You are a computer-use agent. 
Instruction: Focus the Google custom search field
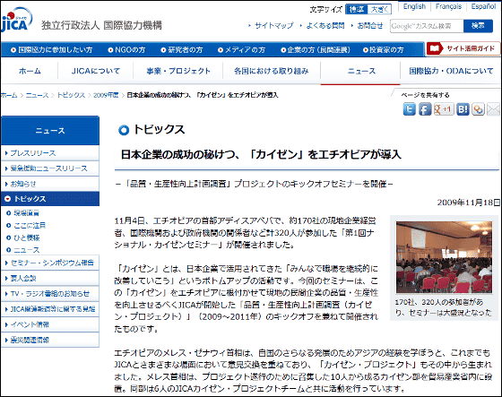pos(427,26)
